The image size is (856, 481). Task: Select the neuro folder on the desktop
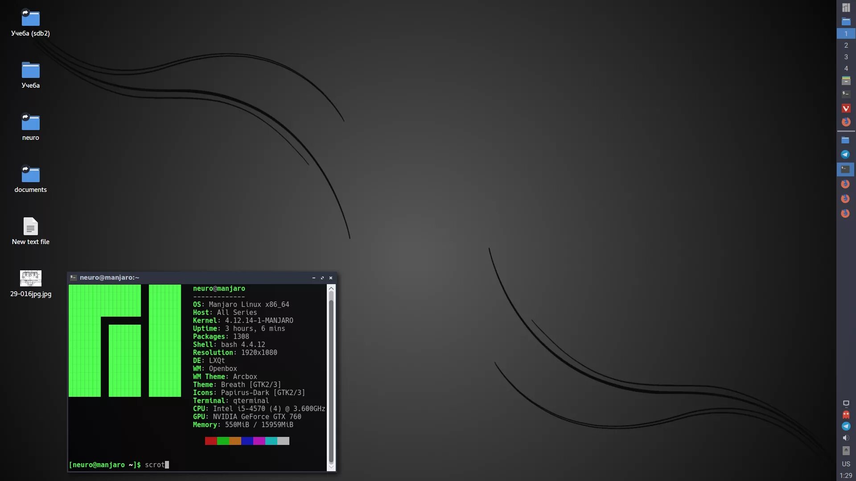pos(30,122)
